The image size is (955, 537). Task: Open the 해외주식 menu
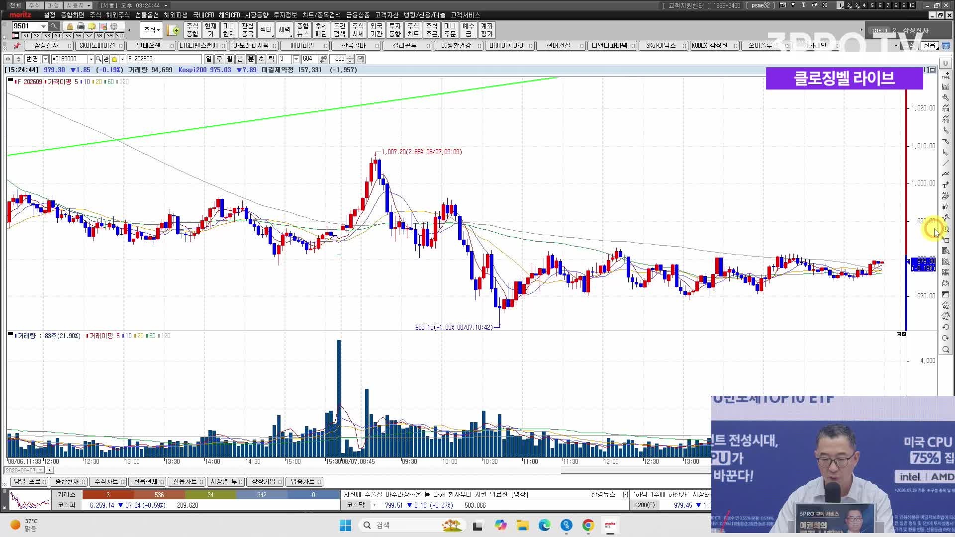pos(117,15)
